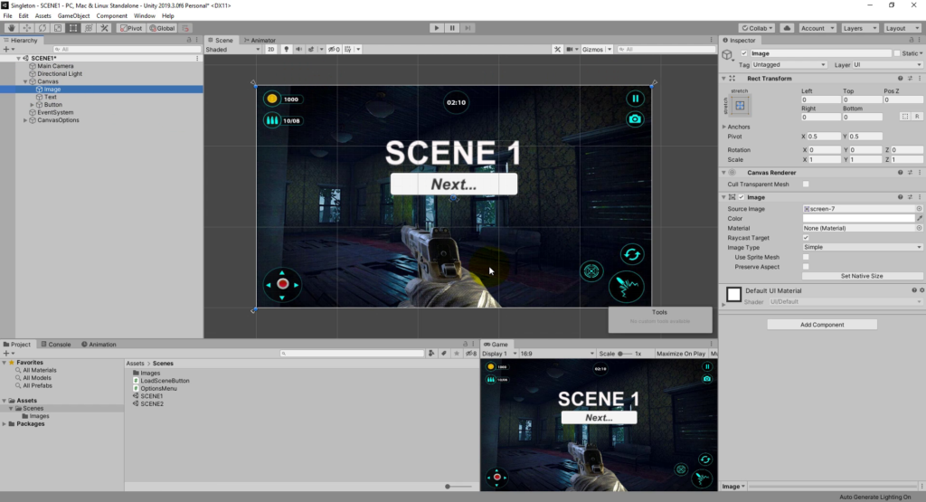The width and height of the screenshot is (926, 502).
Task: Open Image component help icon
Action: pyautogui.click(x=900, y=197)
